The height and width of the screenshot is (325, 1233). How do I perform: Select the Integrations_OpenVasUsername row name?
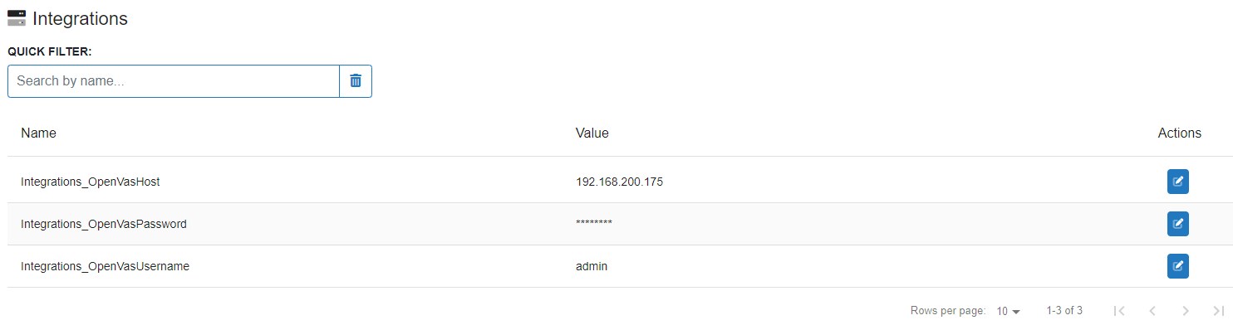tap(106, 266)
